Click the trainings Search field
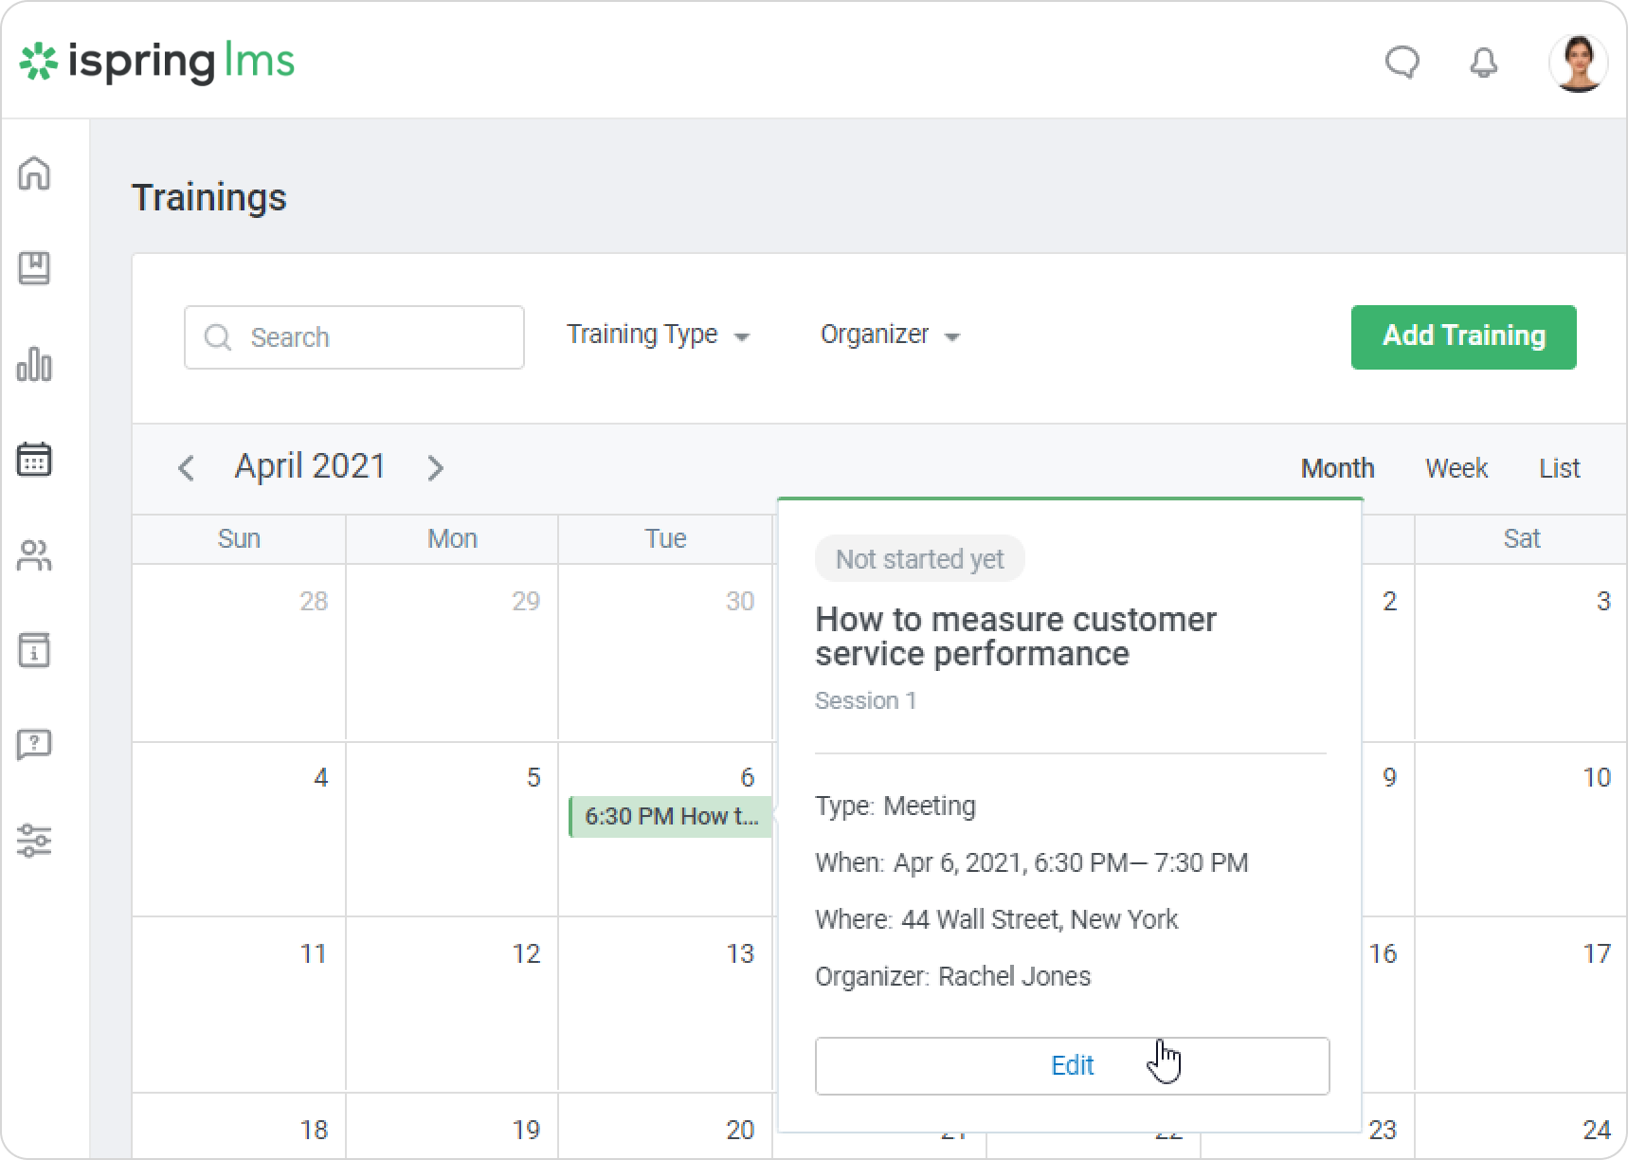 tap(354, 337)
